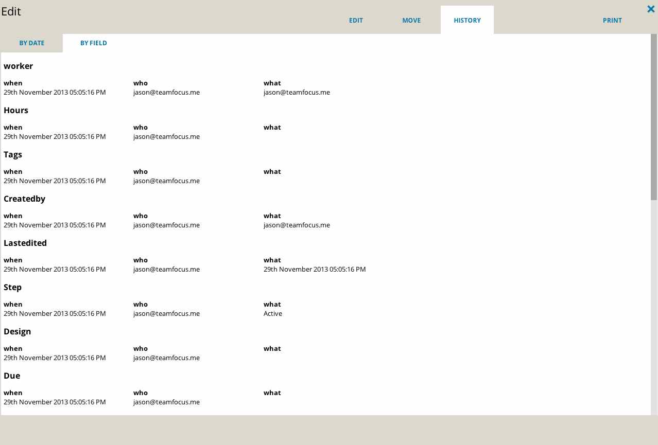Image resolution: width=658 pixels, height=445 pixels.
Task: Close the Edit dialog with the X icon
Action: 651,9
